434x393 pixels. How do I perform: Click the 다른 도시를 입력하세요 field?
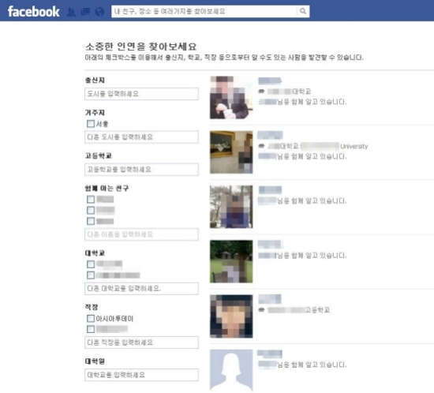141,137
